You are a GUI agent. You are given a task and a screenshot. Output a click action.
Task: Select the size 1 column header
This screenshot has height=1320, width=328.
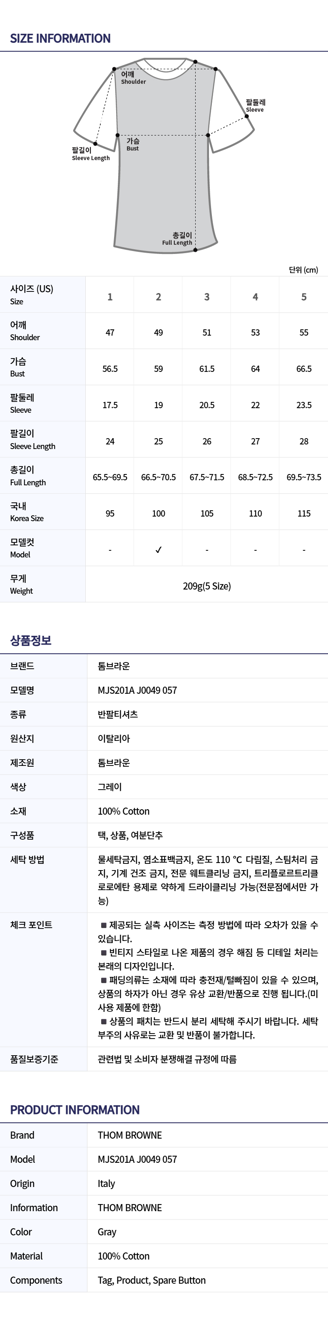[110, 297]
